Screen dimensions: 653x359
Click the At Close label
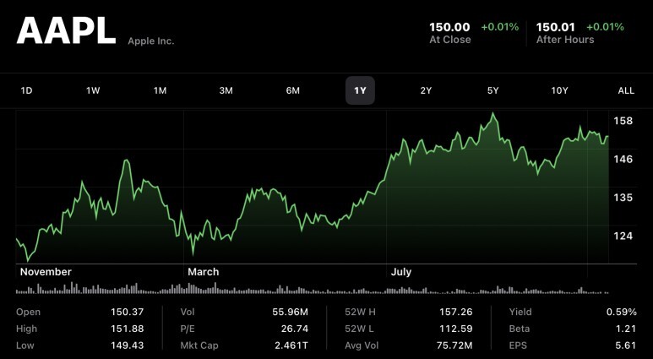(x=450, y=40)
